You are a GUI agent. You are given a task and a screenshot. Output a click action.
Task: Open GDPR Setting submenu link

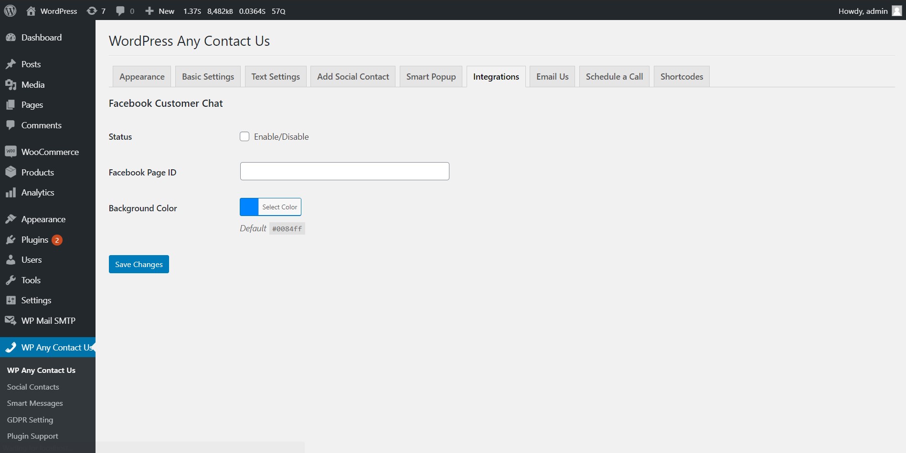pyautogui.click(x=30, y=420)
